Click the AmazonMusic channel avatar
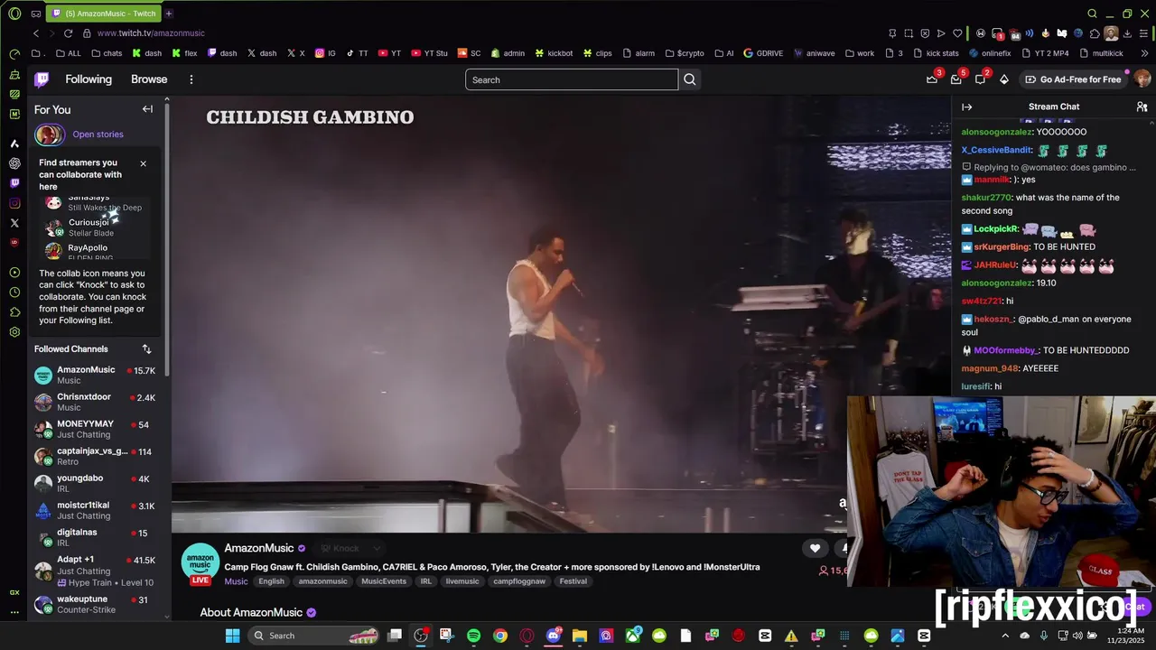This screenshot has width=1156, height=650. pyautogui.click(x=200, y=562)
